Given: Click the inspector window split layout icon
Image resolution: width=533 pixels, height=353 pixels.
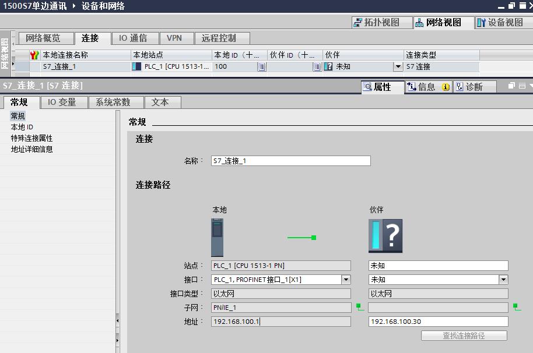Looking at the screenshot, I should tap(523, 86).
